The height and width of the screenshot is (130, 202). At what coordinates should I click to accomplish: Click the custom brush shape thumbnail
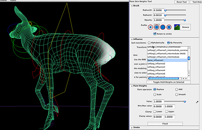point(177,27)
